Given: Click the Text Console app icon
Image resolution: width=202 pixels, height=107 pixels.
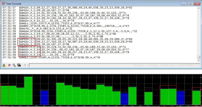Looking at the screenshot, I should (4, 4).
